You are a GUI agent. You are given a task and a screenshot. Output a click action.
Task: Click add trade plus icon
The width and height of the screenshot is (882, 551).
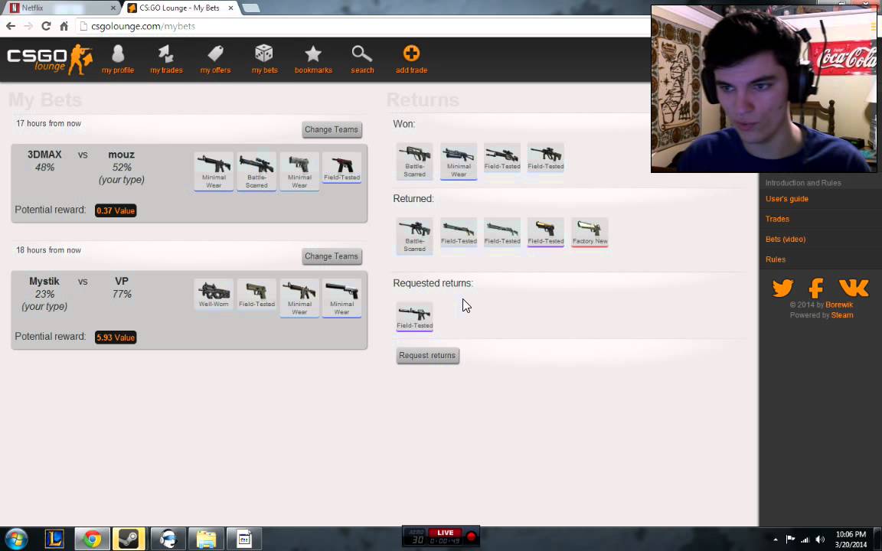[411, 59]
